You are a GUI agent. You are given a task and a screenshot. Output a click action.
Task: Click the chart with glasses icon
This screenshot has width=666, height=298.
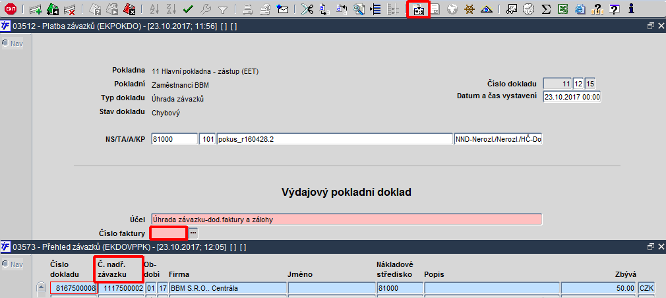point(512,9)
